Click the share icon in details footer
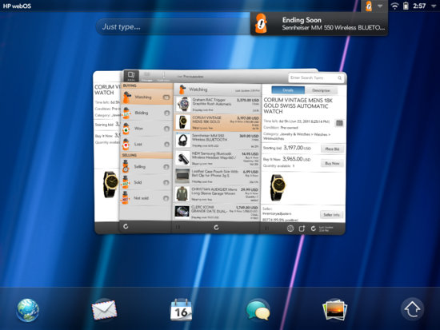 [302, 229]
